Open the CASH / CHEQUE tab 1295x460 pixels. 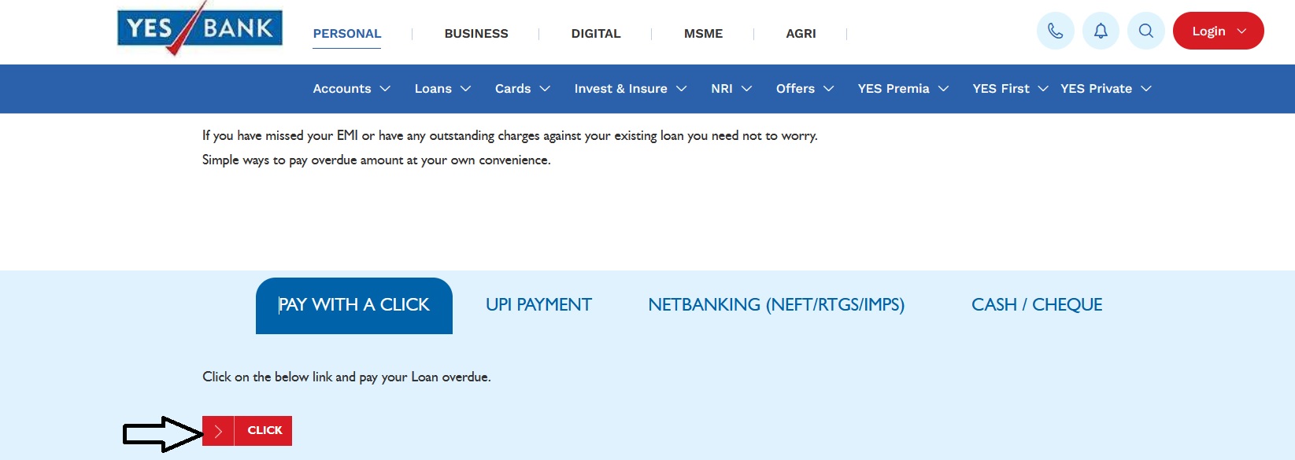click(1037, 305)
